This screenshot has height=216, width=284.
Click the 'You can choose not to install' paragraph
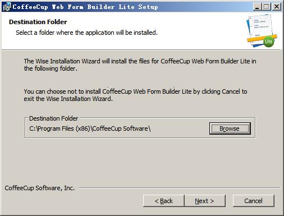tap(135, 95)
